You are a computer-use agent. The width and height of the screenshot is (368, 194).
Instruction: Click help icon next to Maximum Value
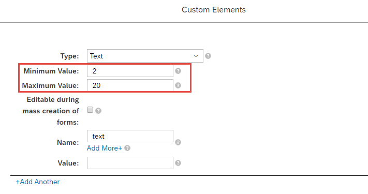coord(178,85)
